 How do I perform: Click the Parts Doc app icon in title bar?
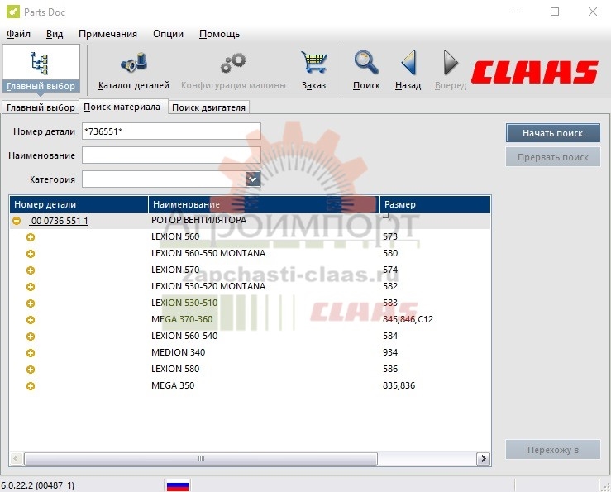click(13, 12)
